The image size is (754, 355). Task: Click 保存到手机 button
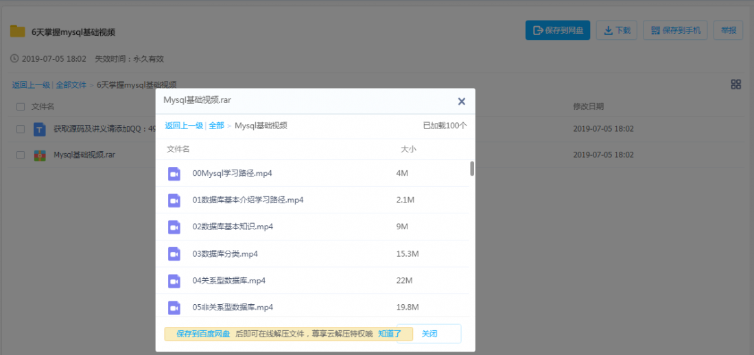pos(676,30)
